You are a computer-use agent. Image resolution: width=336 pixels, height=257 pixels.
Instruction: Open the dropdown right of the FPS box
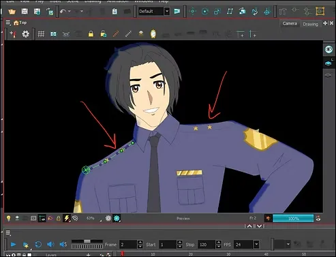(288, 245)
